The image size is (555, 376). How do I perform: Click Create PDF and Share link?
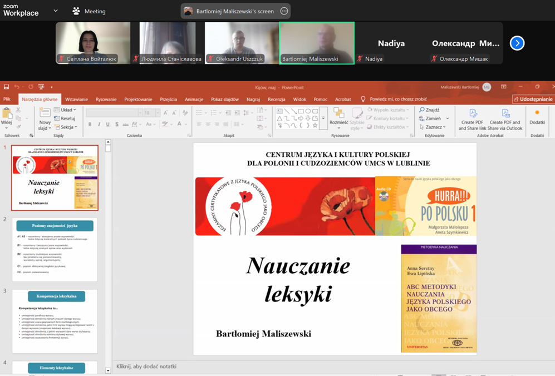(x=473, y=120)
